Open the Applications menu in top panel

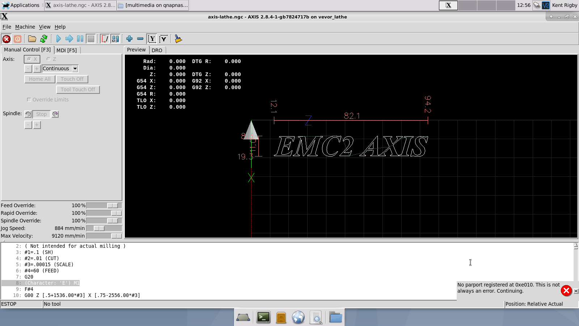click(21, 5)
